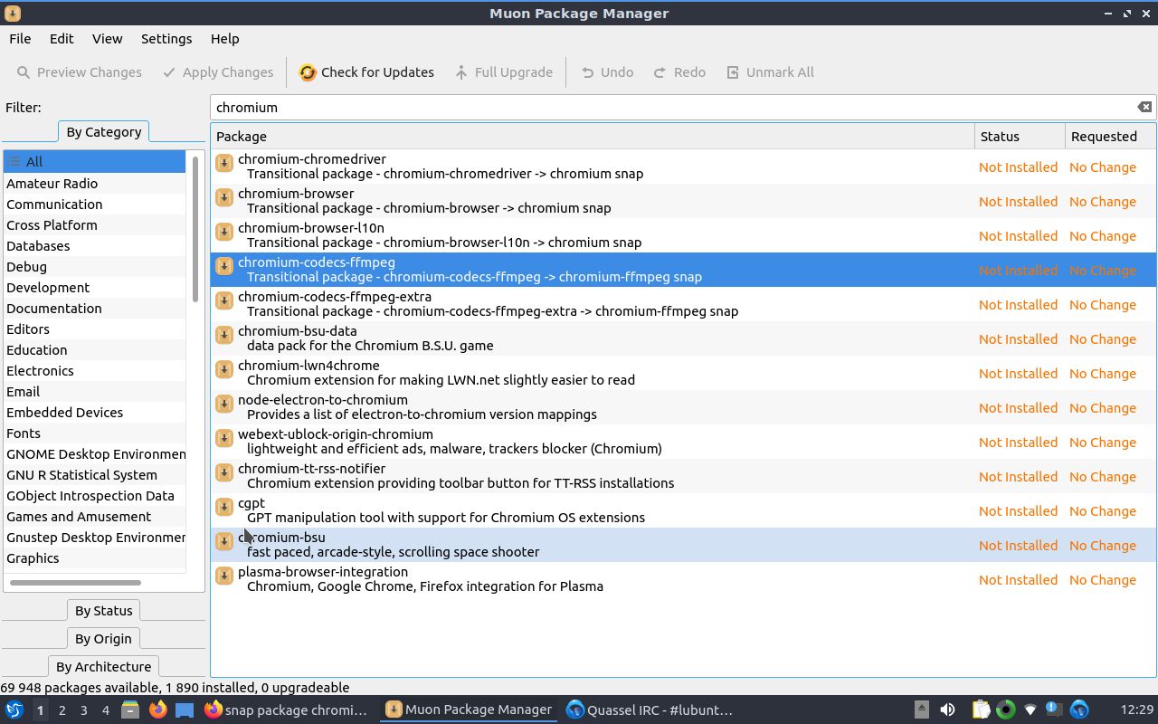The width and height of the screenshot is (1158, 724).
Task: Click the node-electron-to-chromium package icon
Action: pos(224,405)
